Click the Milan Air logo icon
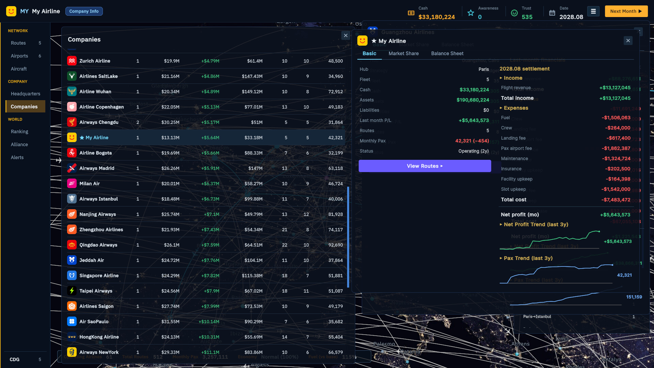This screenshot has width=654, height=368. point(72,184)
